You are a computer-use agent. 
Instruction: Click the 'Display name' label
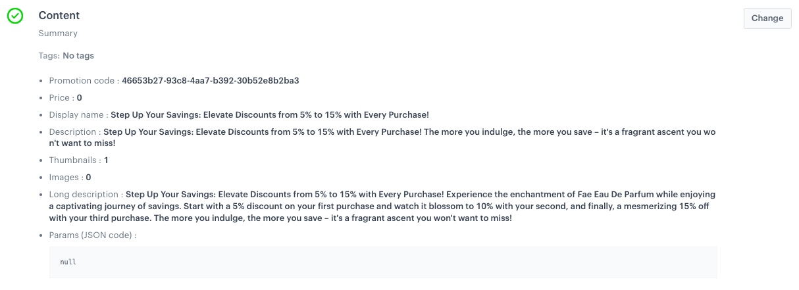76,114
